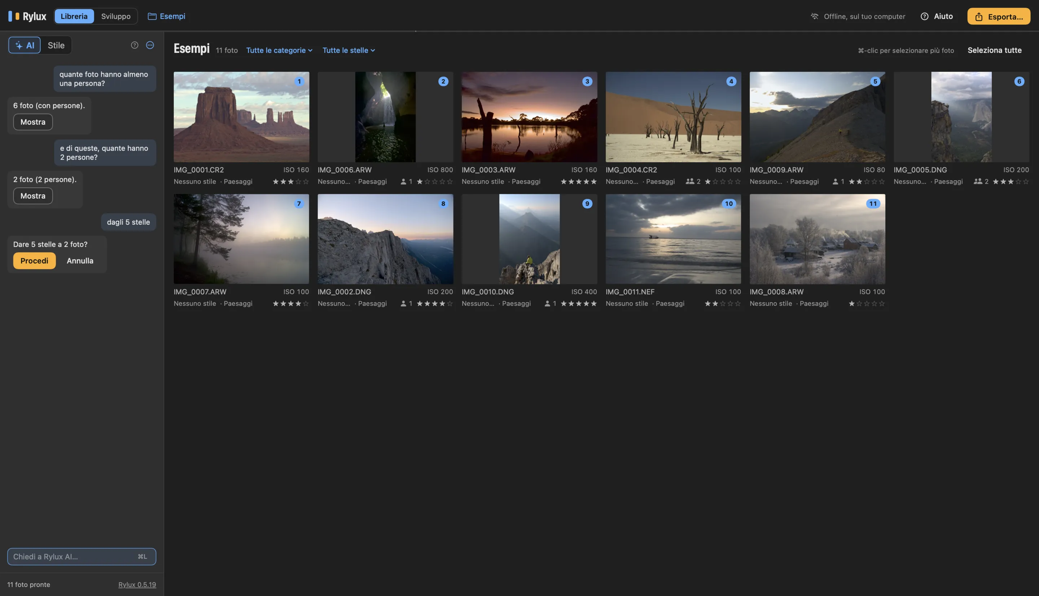Select IMG_0008.ARW snowy village thumbnail

[x=817, y=239]
